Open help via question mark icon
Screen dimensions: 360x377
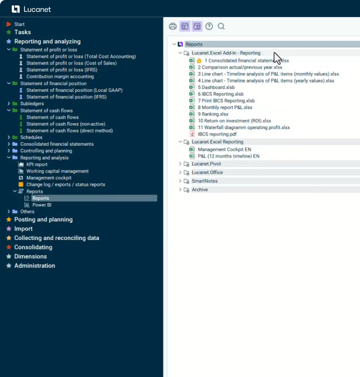tap(209, 26)
